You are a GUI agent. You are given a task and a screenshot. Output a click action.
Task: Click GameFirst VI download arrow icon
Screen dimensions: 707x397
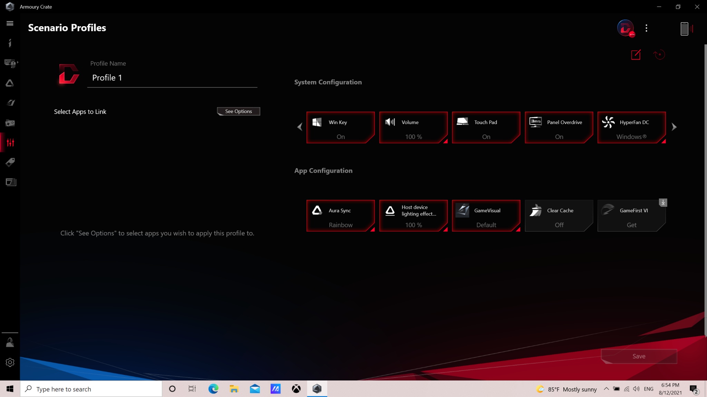coord(663,203)
